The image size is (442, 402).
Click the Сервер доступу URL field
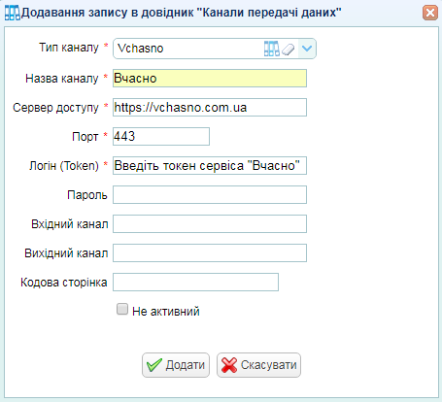210,107
